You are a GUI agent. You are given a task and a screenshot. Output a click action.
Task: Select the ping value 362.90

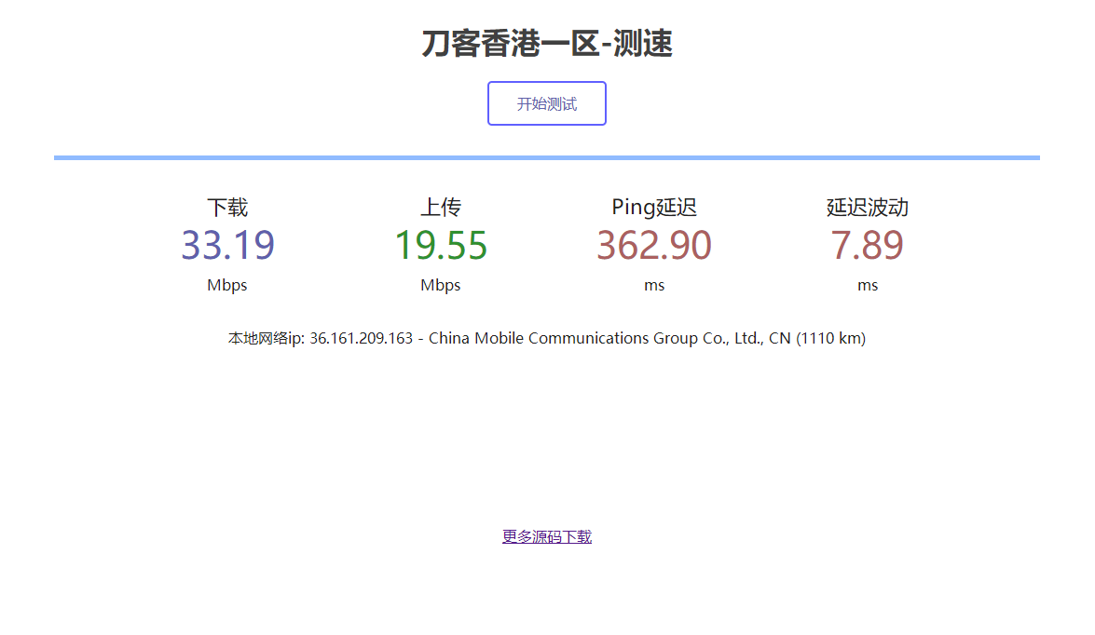654,245
